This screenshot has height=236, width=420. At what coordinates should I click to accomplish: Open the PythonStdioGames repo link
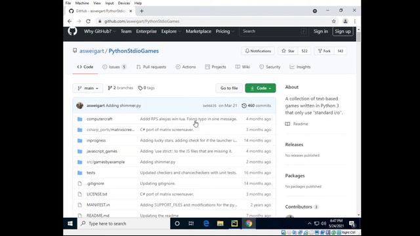tap(134, 51)
